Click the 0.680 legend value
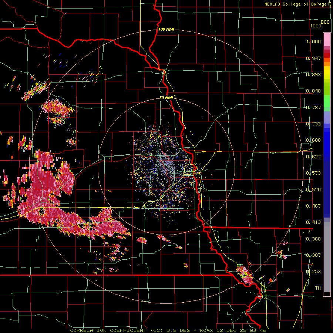 tap(313, 140)
